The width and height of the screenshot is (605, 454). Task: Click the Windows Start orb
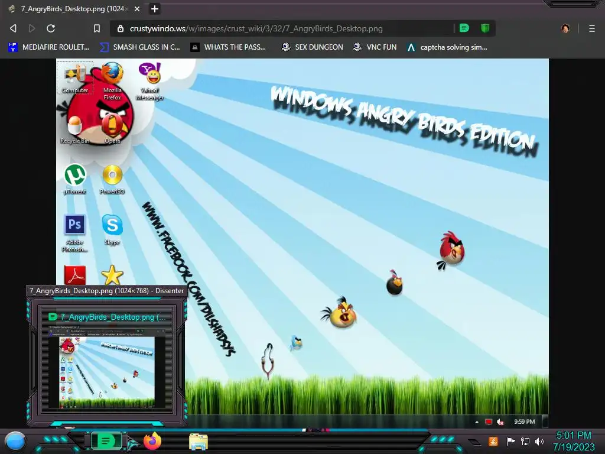pos(15,442)
